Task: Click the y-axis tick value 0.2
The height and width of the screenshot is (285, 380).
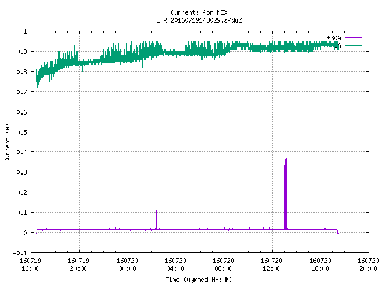Action: coord(21,192)
